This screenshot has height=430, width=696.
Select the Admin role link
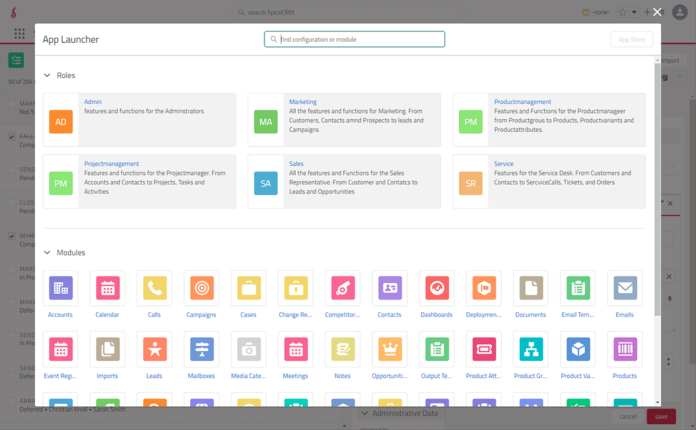tap(93, 102)
